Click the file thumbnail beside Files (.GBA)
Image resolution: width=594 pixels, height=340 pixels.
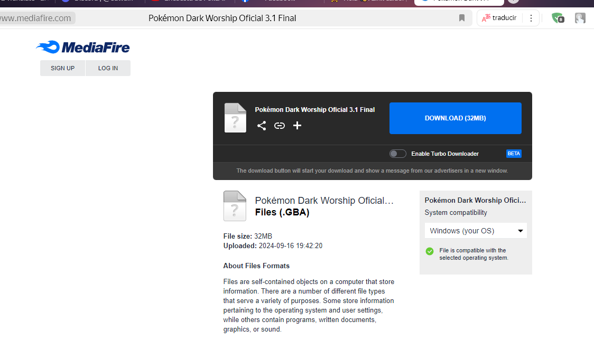[x=235, y=206]
